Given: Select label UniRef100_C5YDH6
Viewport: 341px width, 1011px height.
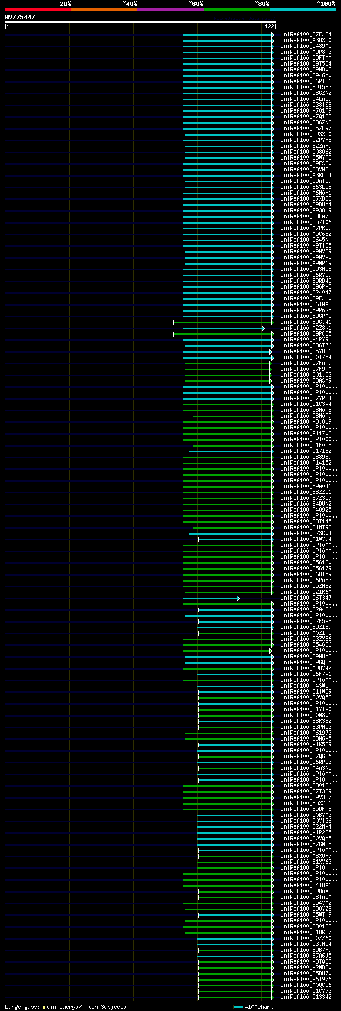Looking at the screenshot, I should coord(306,352).
